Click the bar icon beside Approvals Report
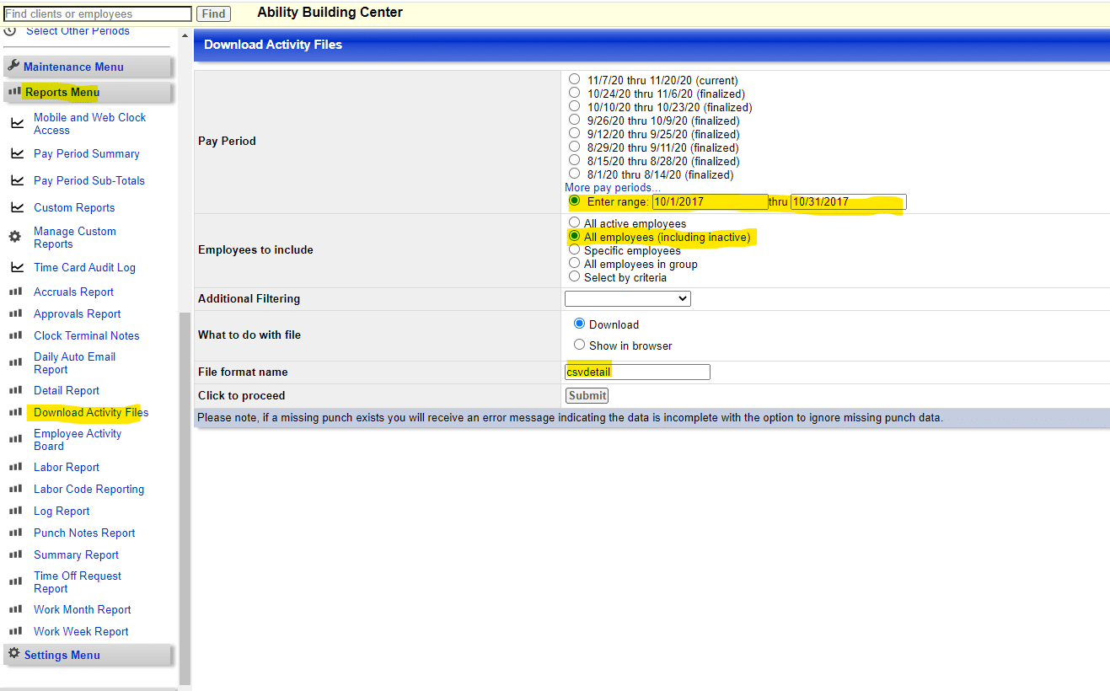This screenshot has height=691, width=1110. (15, 313)
